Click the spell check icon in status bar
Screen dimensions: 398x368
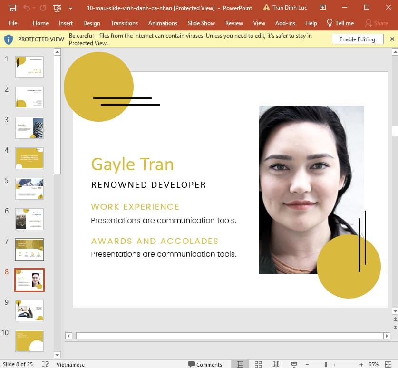(x=45, y=364)
